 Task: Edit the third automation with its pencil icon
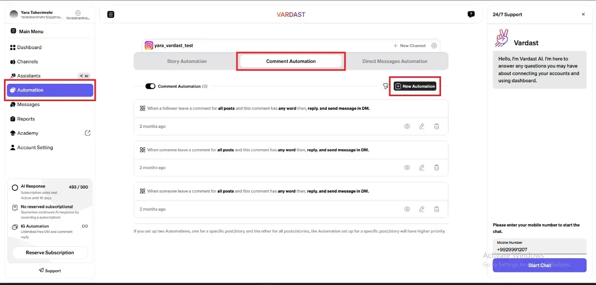pyautogui.click(x=422, y=209)
